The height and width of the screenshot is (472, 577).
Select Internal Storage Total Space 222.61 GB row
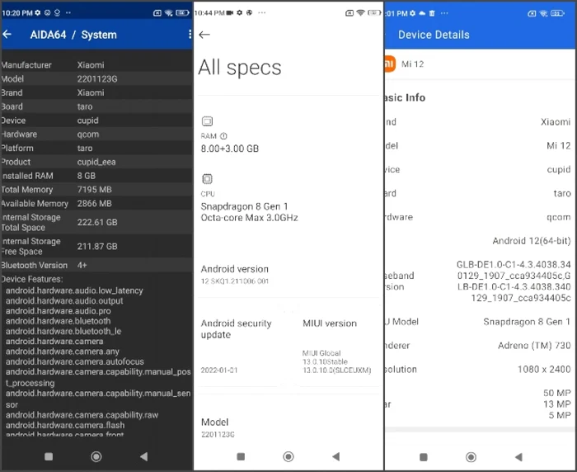96,222
